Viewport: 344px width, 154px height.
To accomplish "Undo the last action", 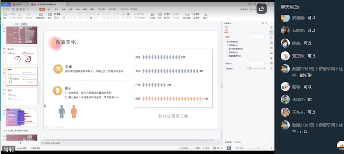I will [x=28, y=9].
